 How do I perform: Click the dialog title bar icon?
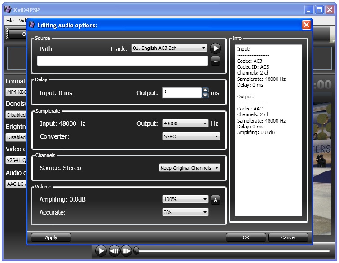[32, 25]
